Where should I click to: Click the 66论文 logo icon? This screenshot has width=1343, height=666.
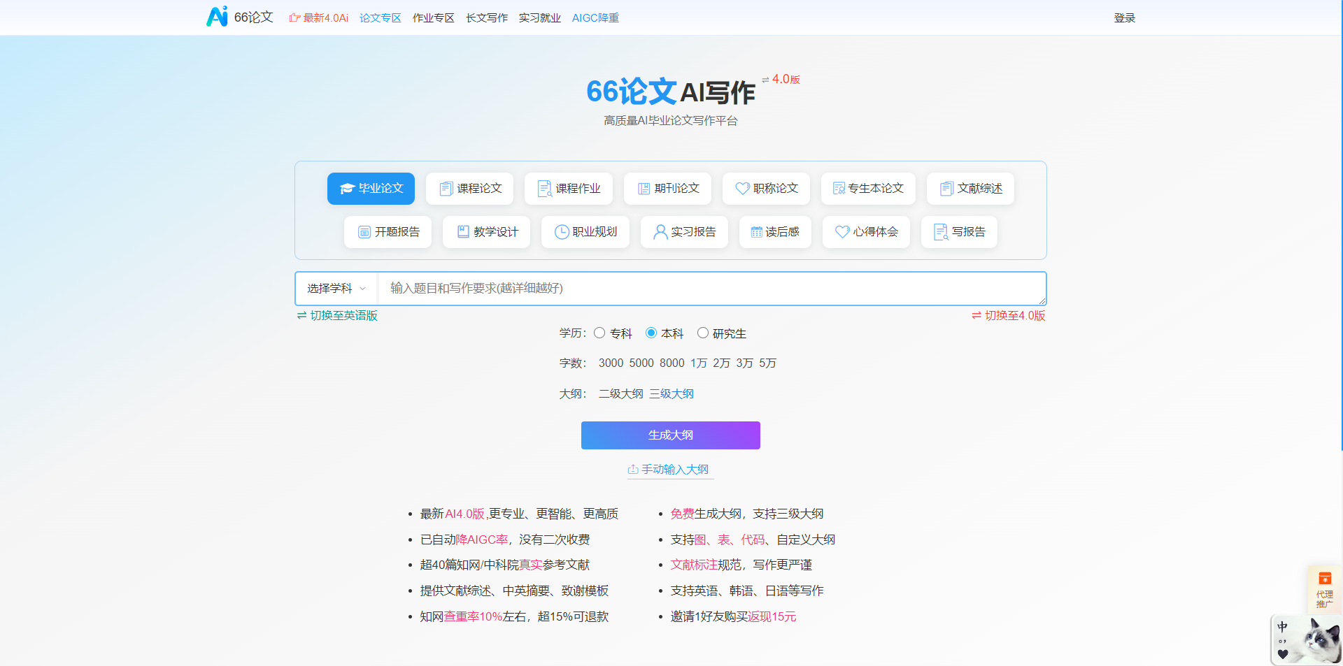click(x=217, y=17)
